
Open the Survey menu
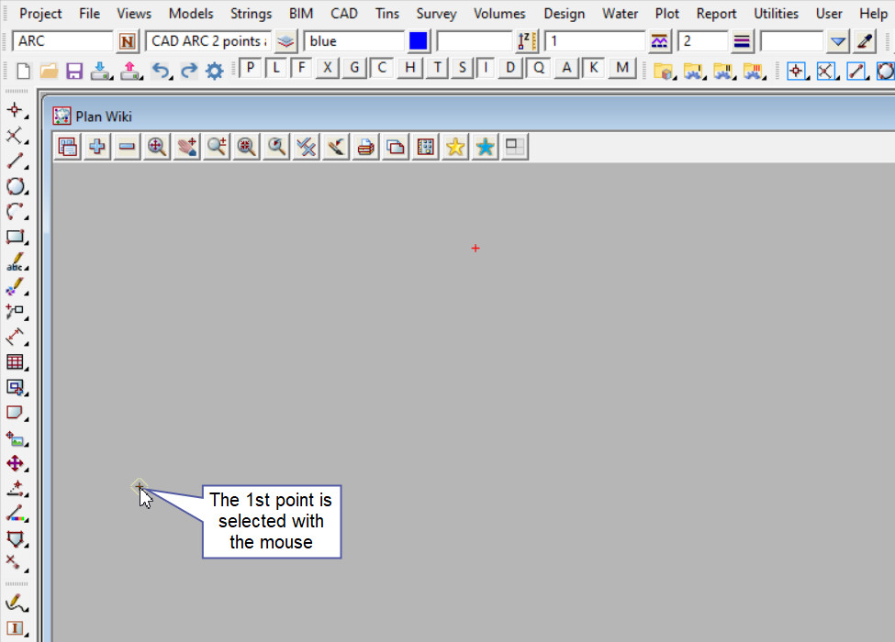coord(436,14)
